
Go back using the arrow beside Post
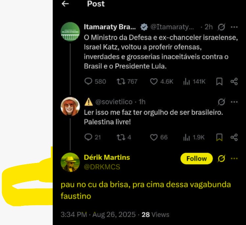(65, 4)
